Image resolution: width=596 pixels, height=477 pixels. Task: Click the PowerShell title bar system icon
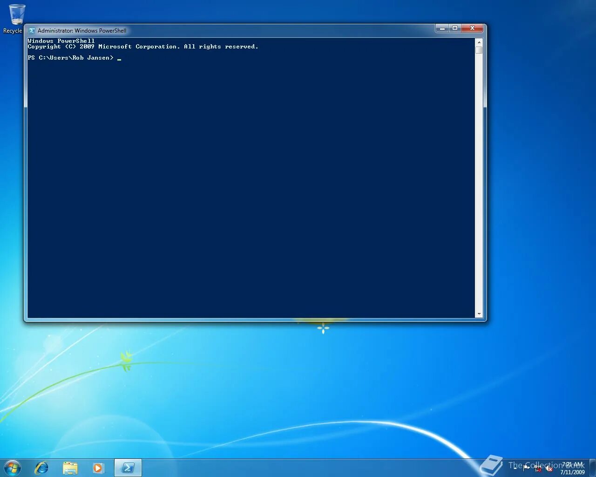click(32, 31)
